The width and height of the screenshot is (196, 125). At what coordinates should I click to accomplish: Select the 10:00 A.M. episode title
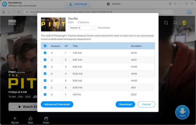(x=78, y=74)
